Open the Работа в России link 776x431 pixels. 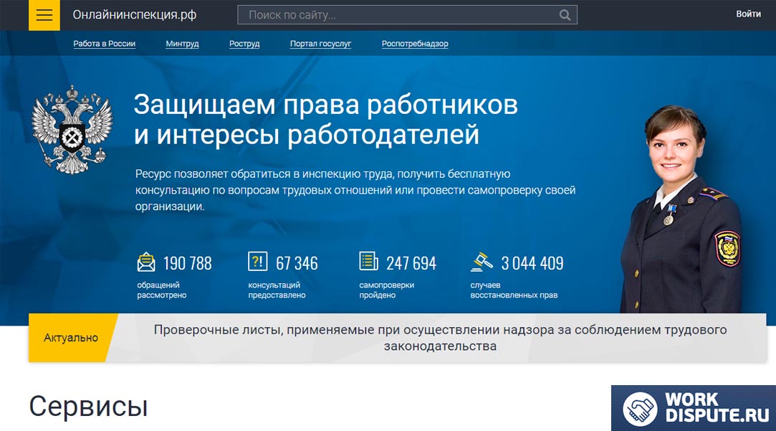pyautogui.click(x=105, y=44)
